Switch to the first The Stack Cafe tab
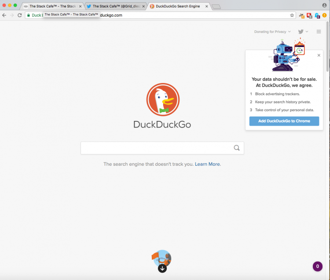The height and width of the screenshot is (280, 330). click(53, 6)
